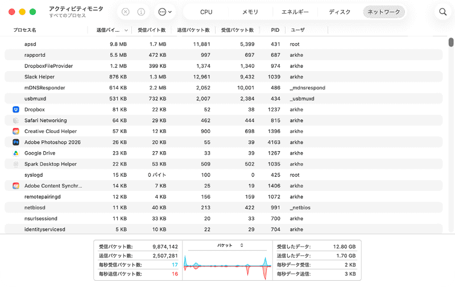Sort by 受信バイト数 column header
455x287 pixels.
[x=151, y=30]
